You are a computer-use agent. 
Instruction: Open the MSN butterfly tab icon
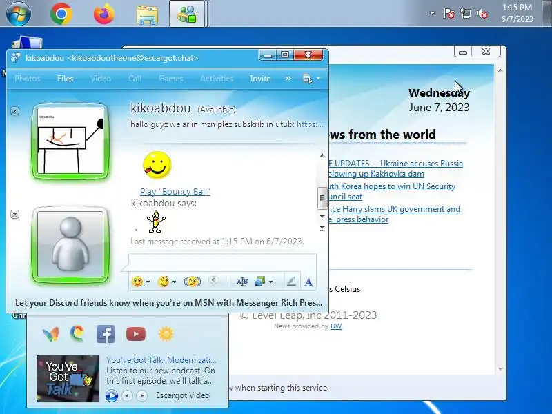click(50, 334)
